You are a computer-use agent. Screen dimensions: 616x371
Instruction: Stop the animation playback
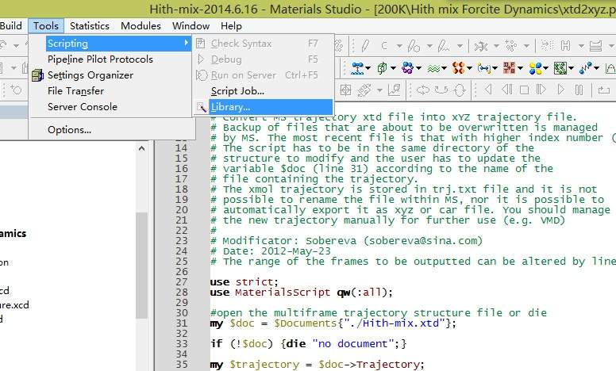pyautogui.click(x=524, y=90)
